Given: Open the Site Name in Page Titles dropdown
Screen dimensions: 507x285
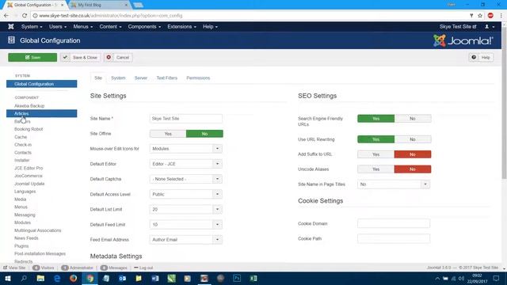Looking at the screenshot, I should click(x=394, y=184).
